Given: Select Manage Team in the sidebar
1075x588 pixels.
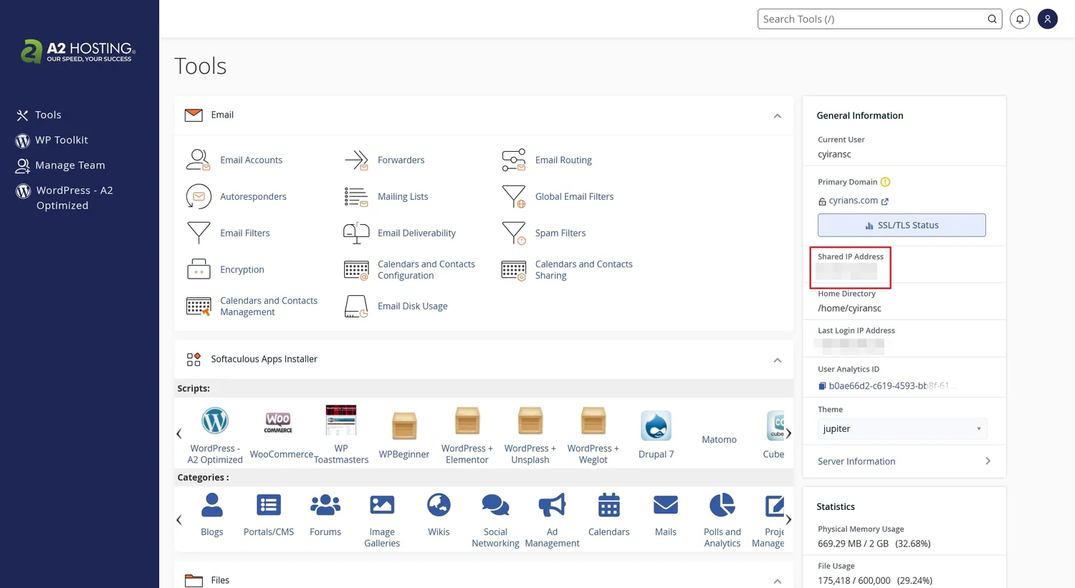Looking at the screenshot, I should pyautogui.click(x=70, y=165).
